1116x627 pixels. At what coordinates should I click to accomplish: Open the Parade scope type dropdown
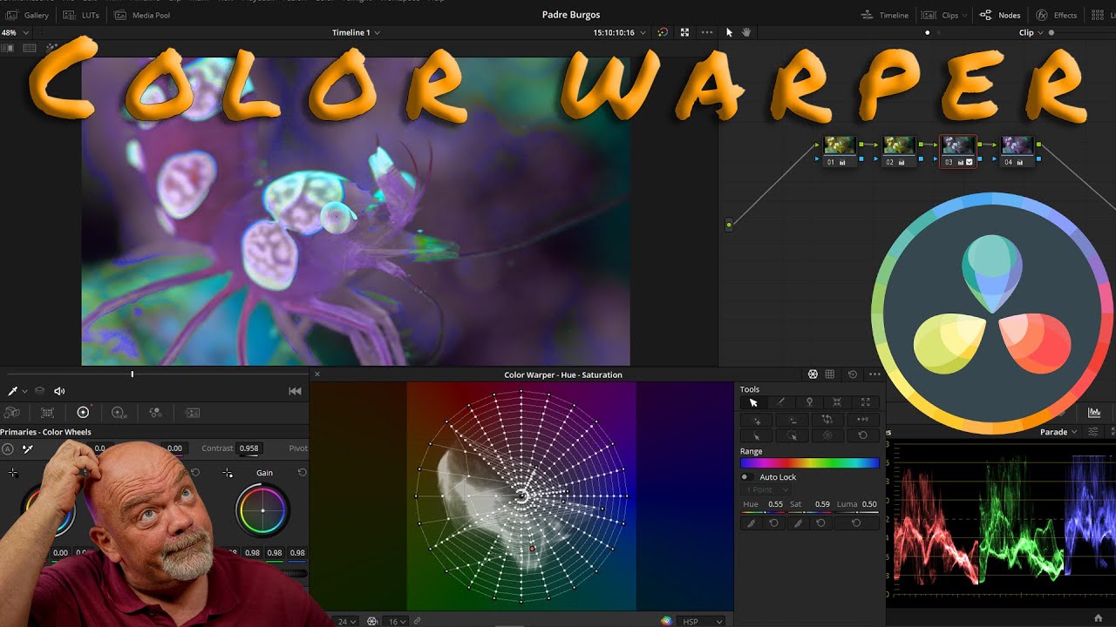(x=1058, y=432)
